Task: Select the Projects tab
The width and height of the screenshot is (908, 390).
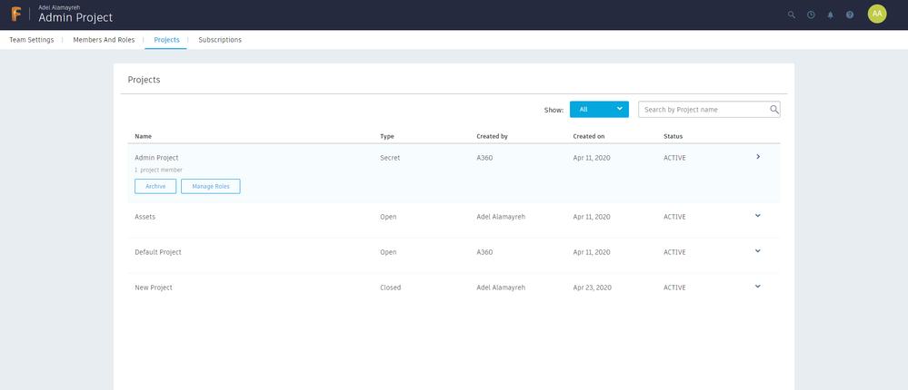Action: click(166, 40)
